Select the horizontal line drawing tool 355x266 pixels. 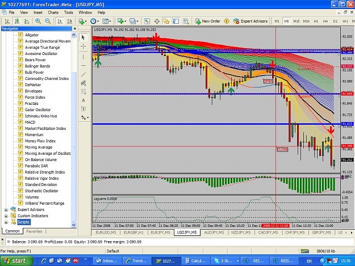tap(83, 66)
